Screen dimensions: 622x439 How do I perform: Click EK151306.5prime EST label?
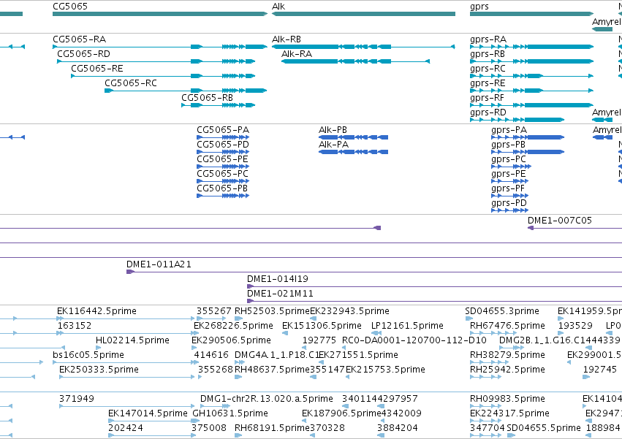(x=322, y=326)
